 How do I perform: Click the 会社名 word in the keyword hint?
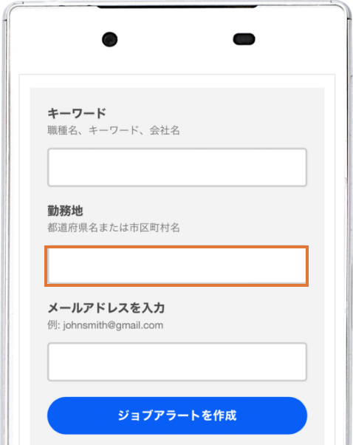point(165,131)
